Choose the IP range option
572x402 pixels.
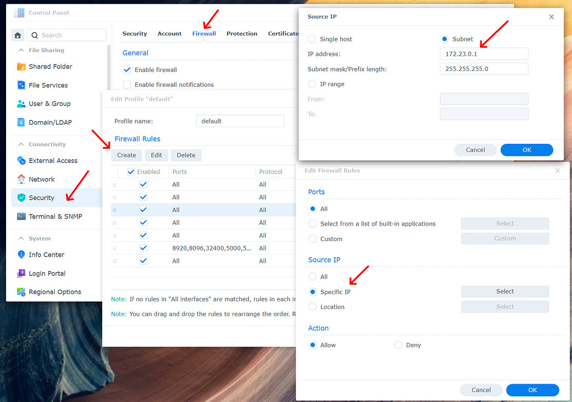pos(312,83)
